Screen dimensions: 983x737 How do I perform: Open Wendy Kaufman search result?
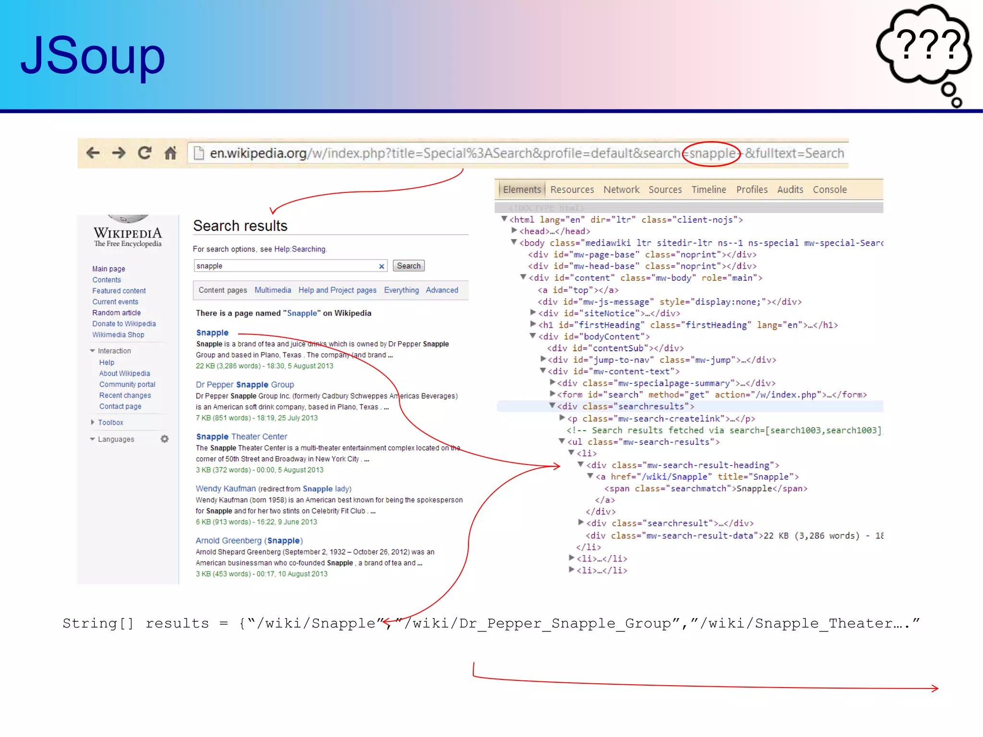(226, 488)
